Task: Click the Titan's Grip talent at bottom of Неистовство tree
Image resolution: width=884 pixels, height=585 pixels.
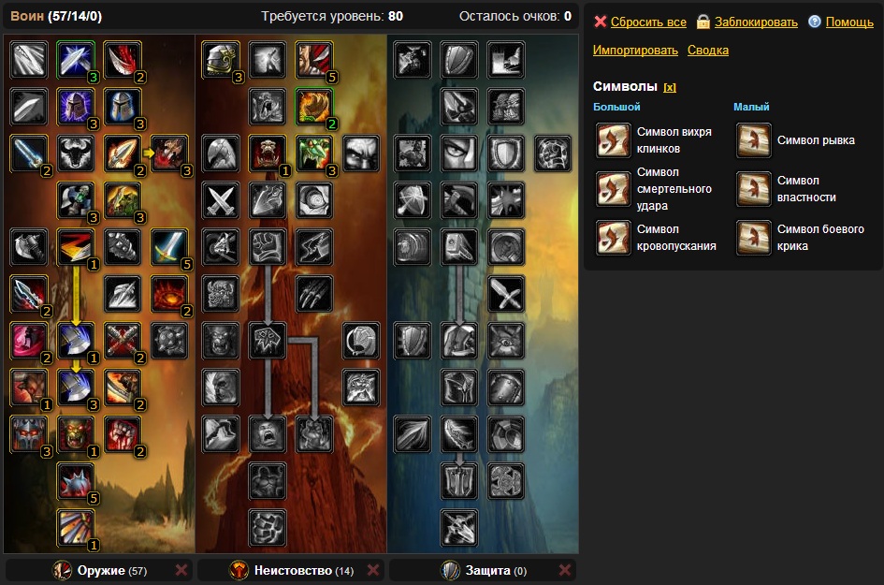Action: [268, 528]
